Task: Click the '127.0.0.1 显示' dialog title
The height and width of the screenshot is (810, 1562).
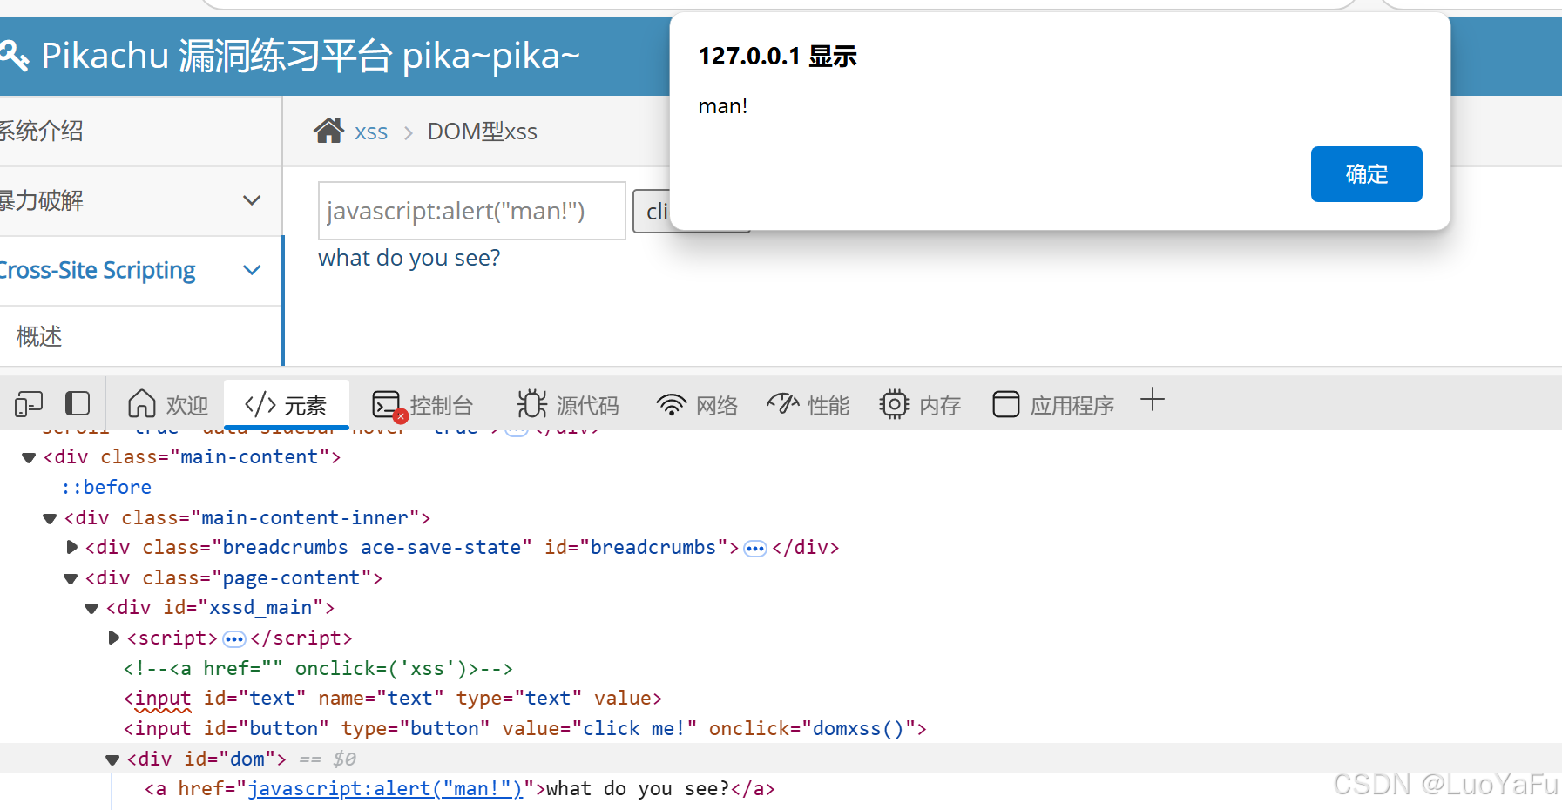Action: (778, 57)
